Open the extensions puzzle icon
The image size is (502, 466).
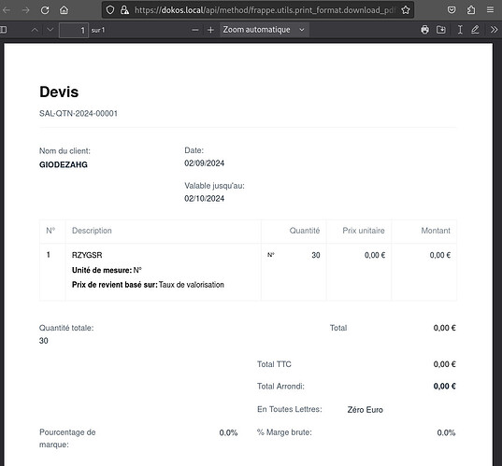[x=471, y=10]
